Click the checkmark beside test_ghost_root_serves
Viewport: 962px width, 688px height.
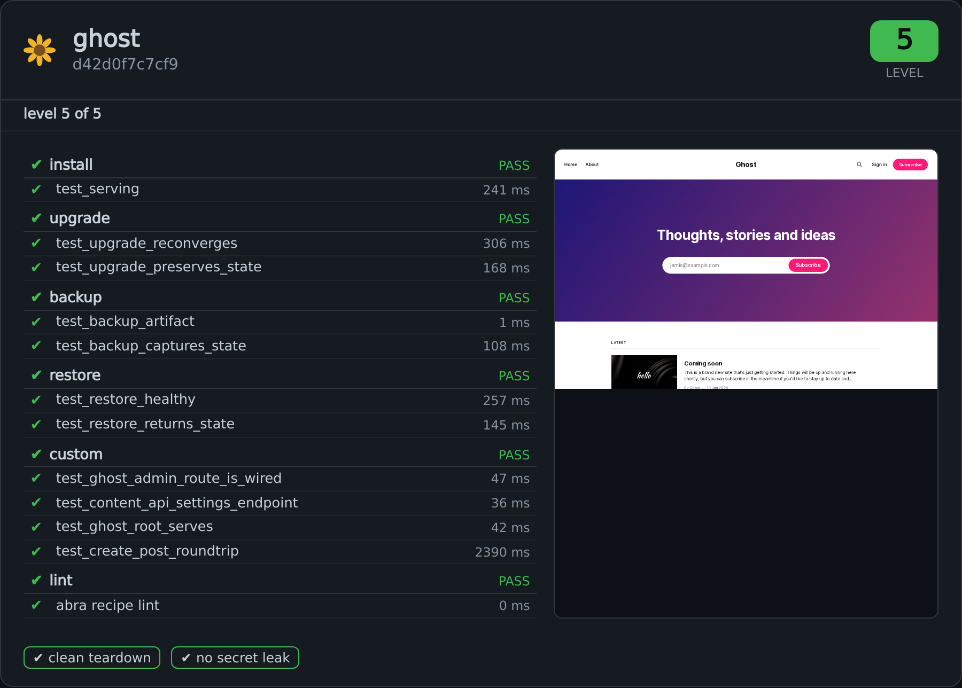coord(36,527)
